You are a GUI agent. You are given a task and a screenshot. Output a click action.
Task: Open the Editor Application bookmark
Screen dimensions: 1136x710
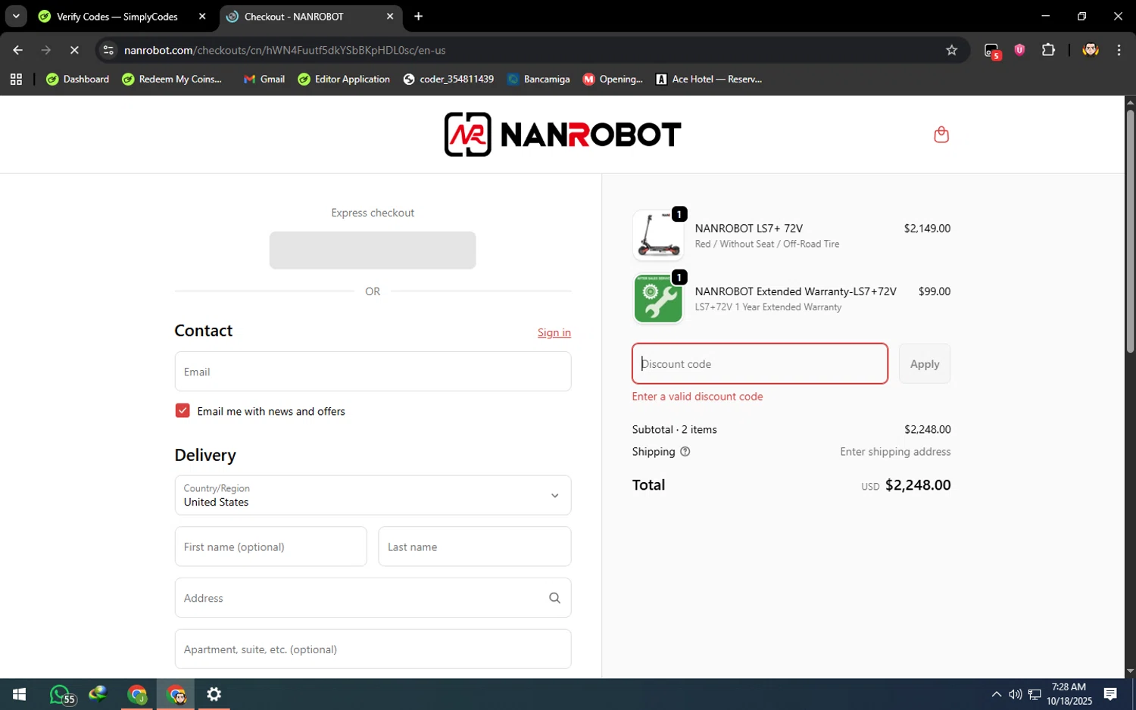[344, 79]
